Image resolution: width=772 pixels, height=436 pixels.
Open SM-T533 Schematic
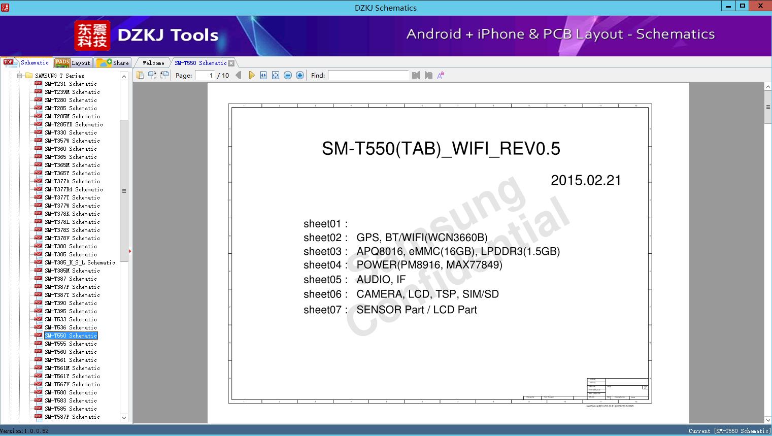[x=71, y=319]
